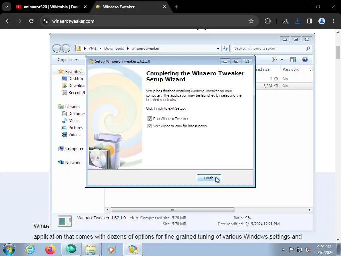Click the Explorer refresh button

[225, 48]
